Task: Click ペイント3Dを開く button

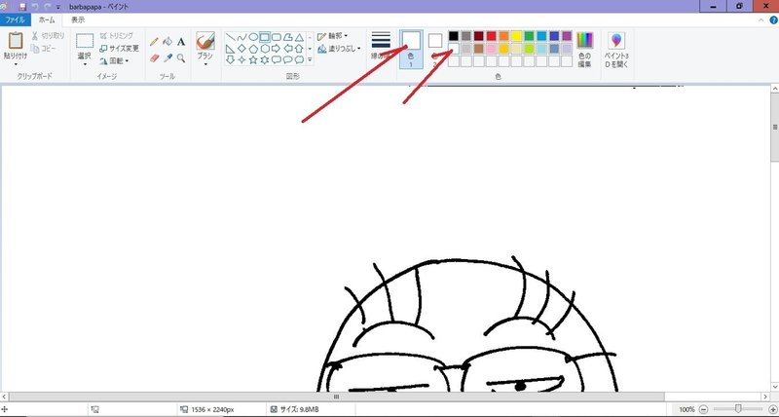Action: (x=616, y=50)
